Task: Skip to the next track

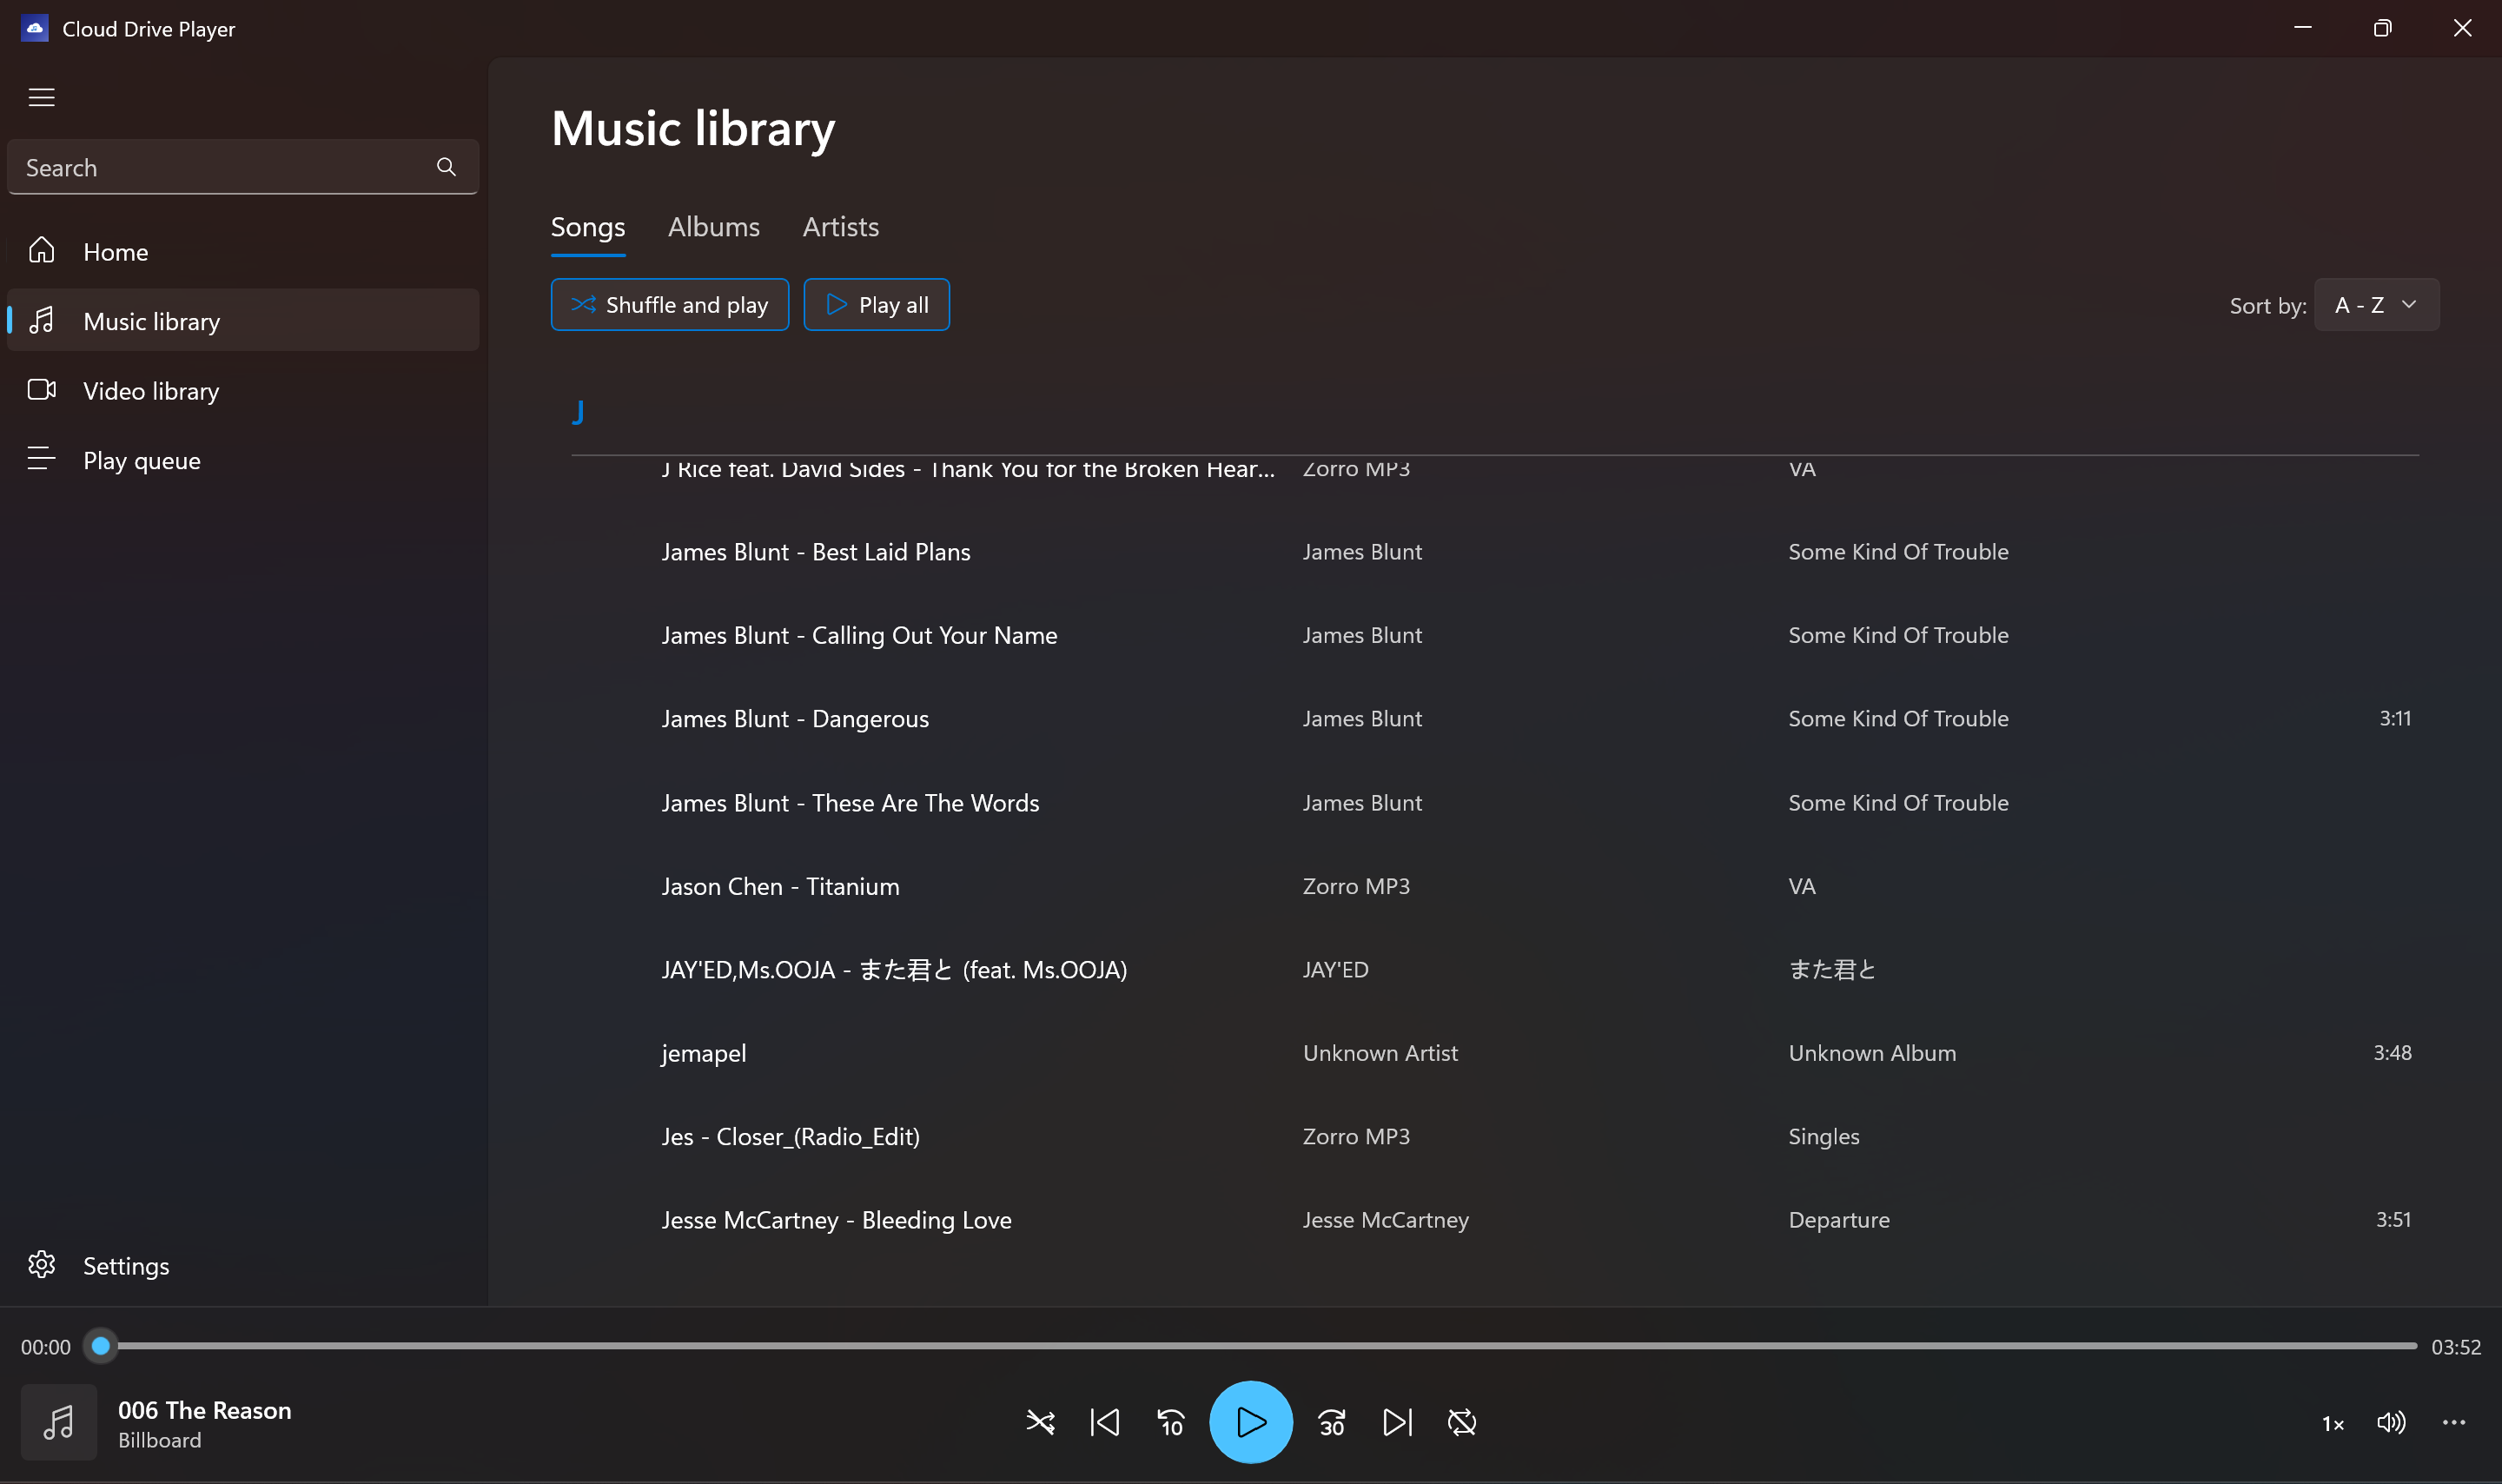Action: pyautogui.click(x=1395, y=1421)
